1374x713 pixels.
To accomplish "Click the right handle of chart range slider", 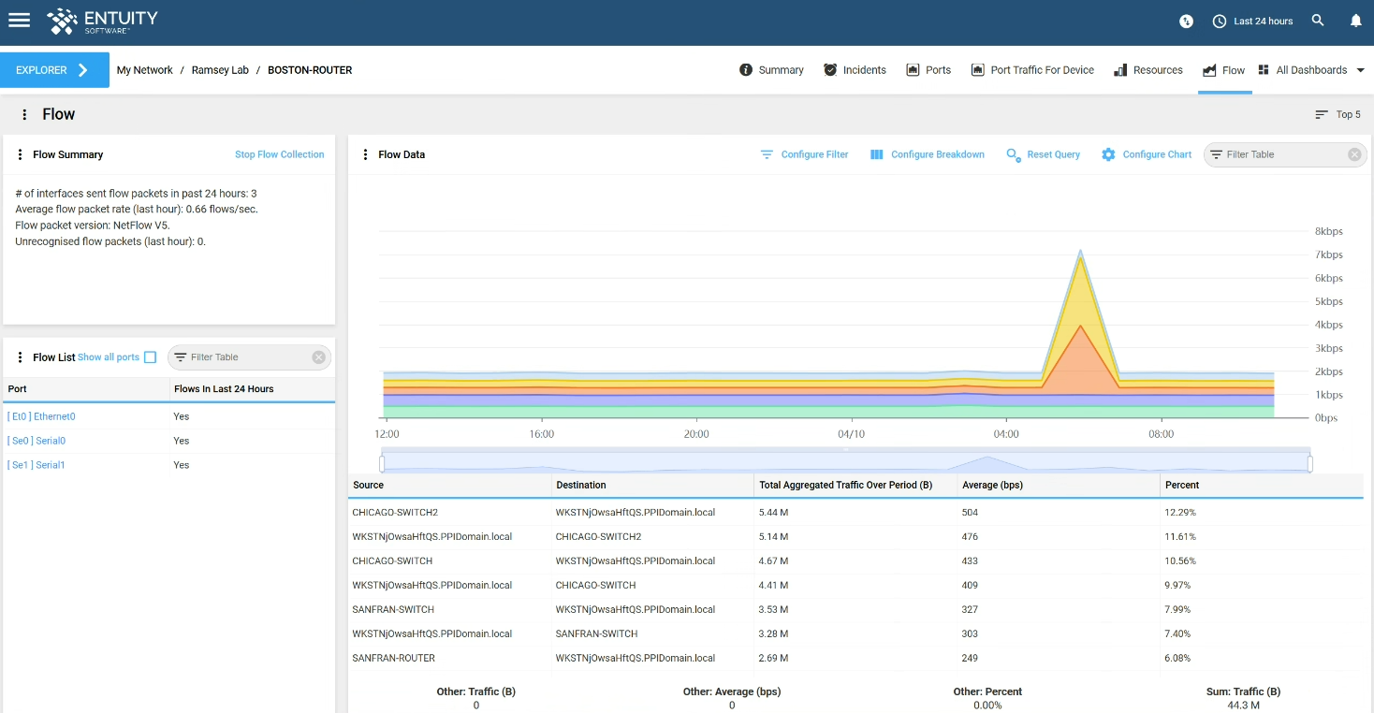I will pos(1309,463).
